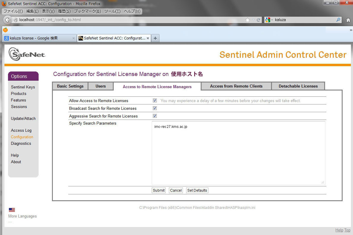Click the reload page icon
353x235 pixels.
coord(259,20)
